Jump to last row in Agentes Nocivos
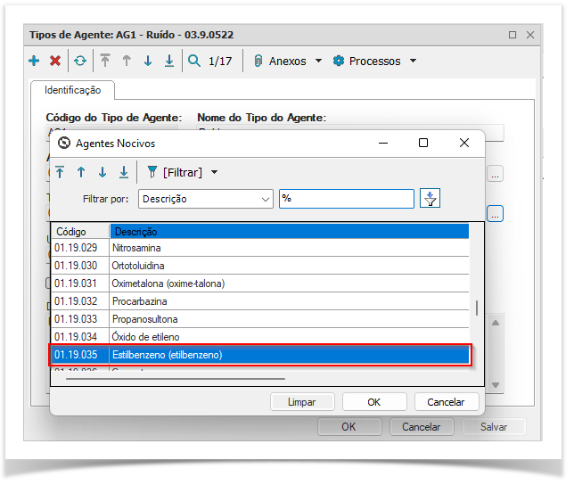 (124, 172)
